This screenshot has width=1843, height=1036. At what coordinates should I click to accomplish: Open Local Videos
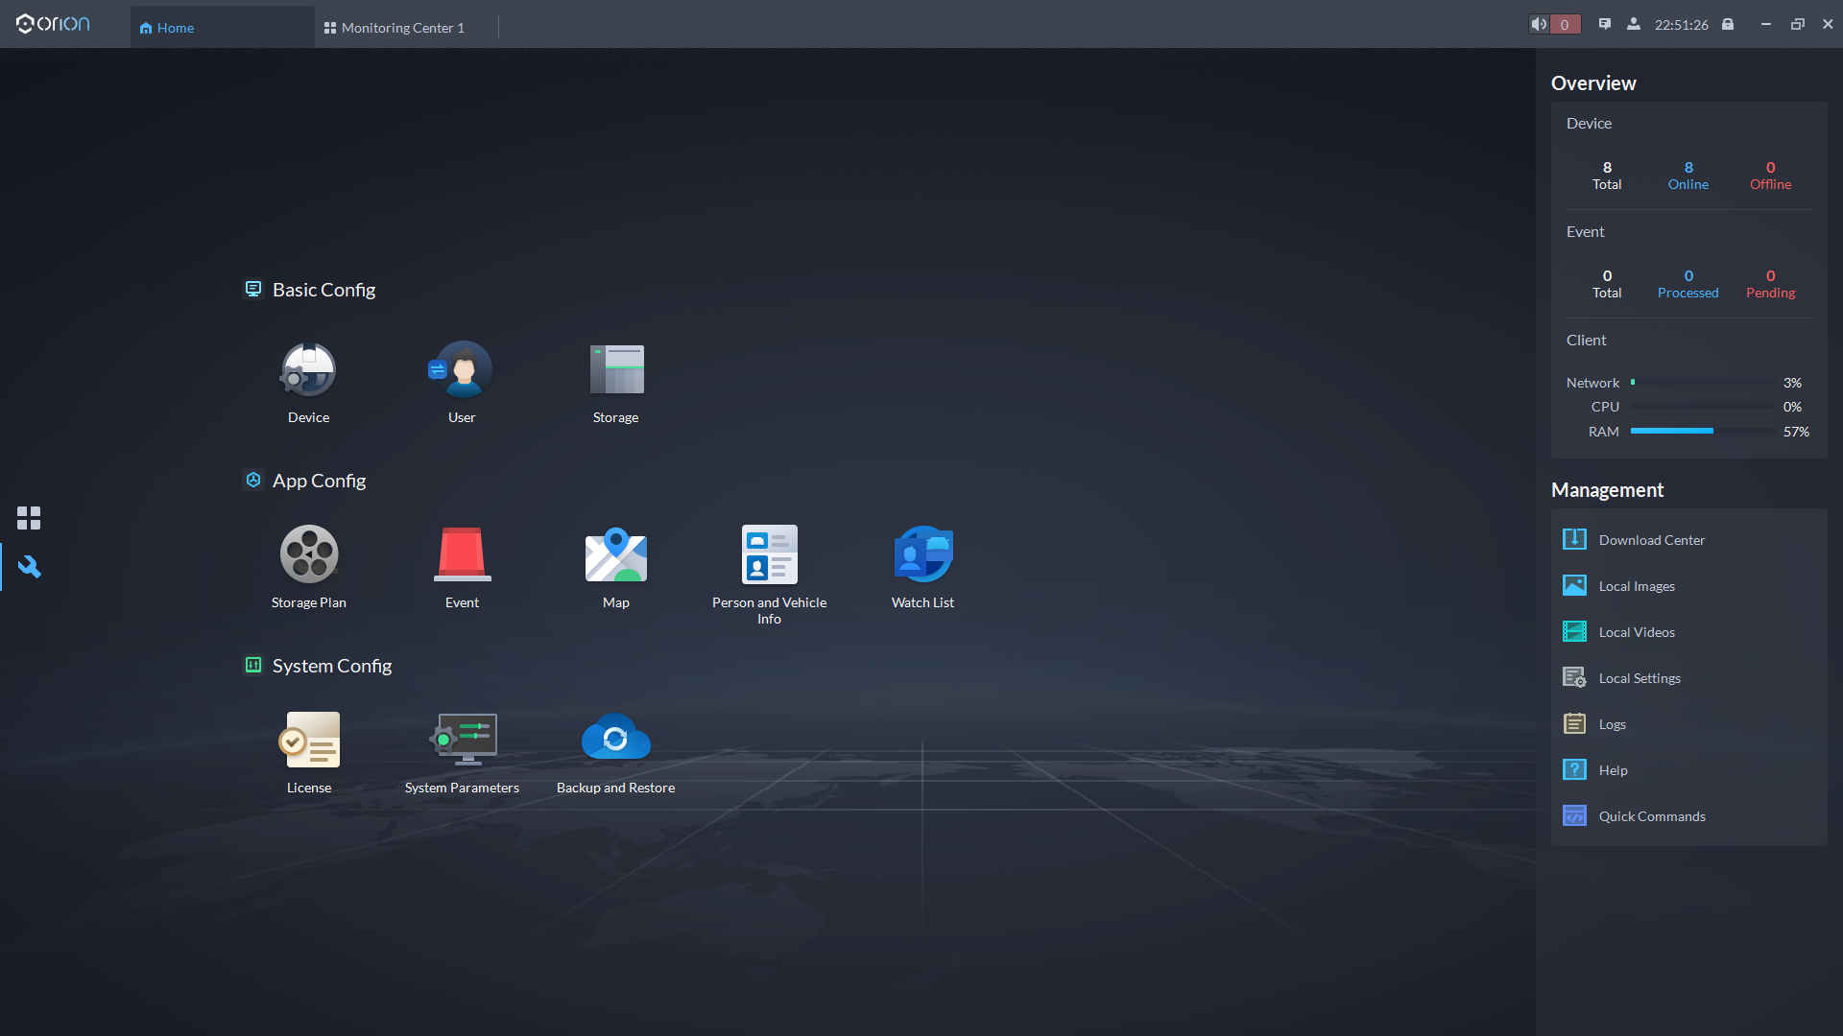(1637, 632)
